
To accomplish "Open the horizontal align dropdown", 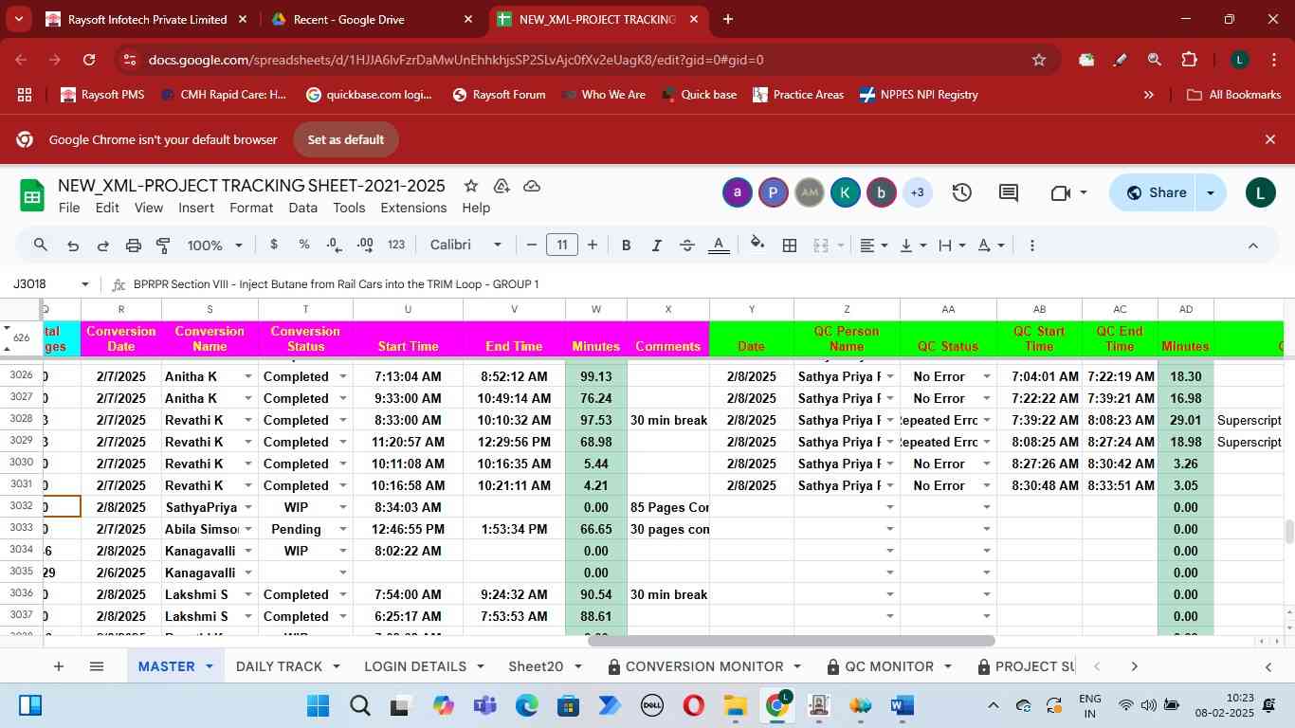I will [873, 246].
